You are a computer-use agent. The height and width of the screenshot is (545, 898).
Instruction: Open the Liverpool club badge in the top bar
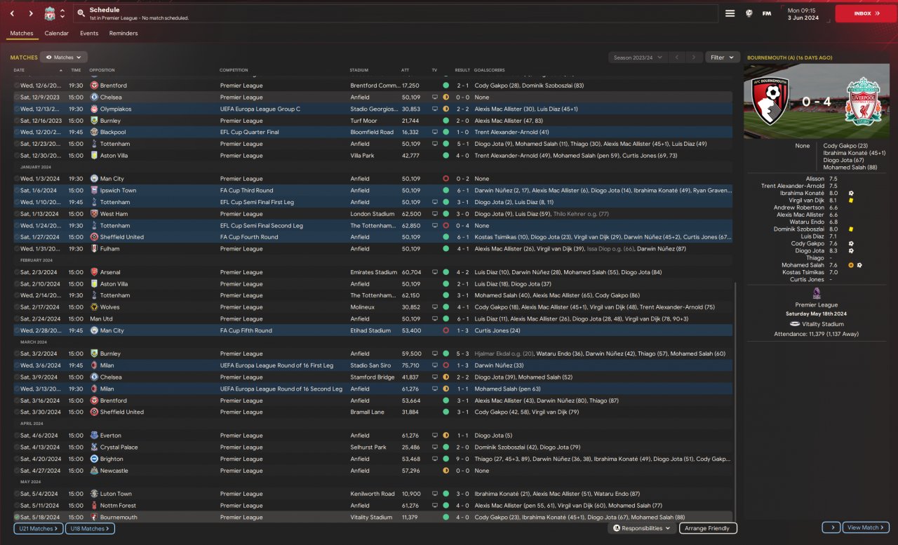click(50, 13)
